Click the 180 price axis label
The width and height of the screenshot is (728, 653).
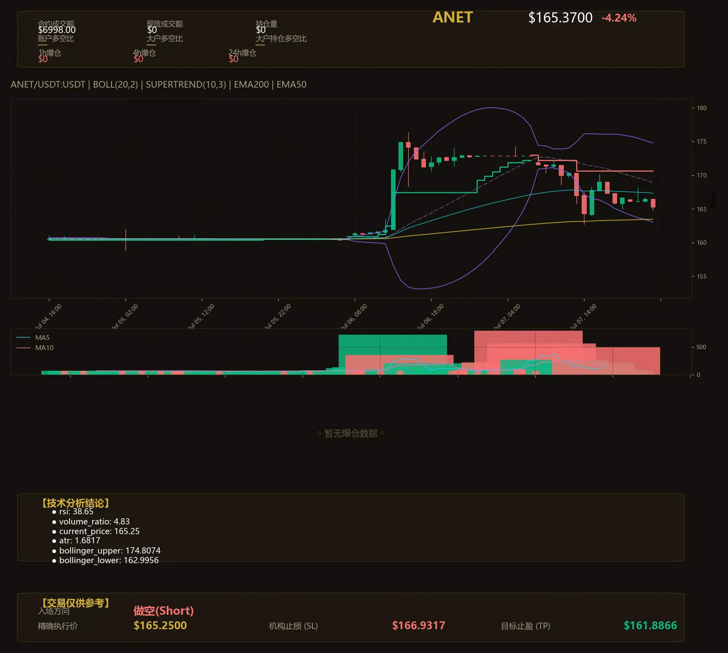pos(702,108)
